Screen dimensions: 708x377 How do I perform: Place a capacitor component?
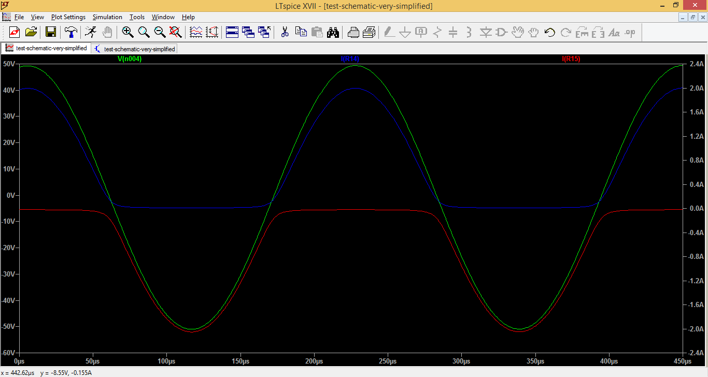pos(453,32)
